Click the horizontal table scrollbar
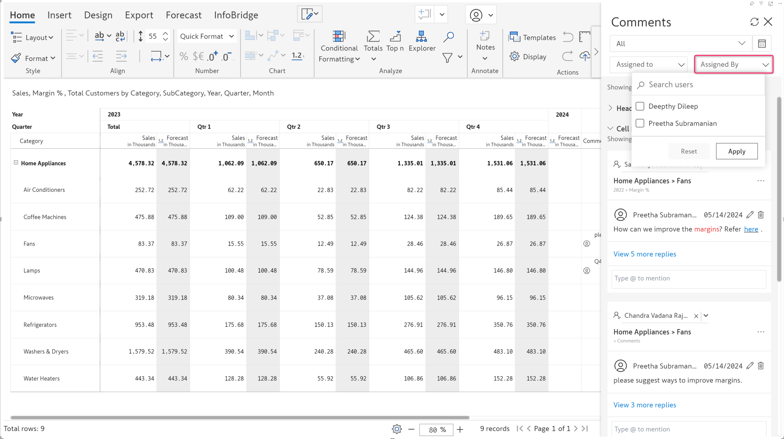The image size is (784, 439). tap(240, 418)
